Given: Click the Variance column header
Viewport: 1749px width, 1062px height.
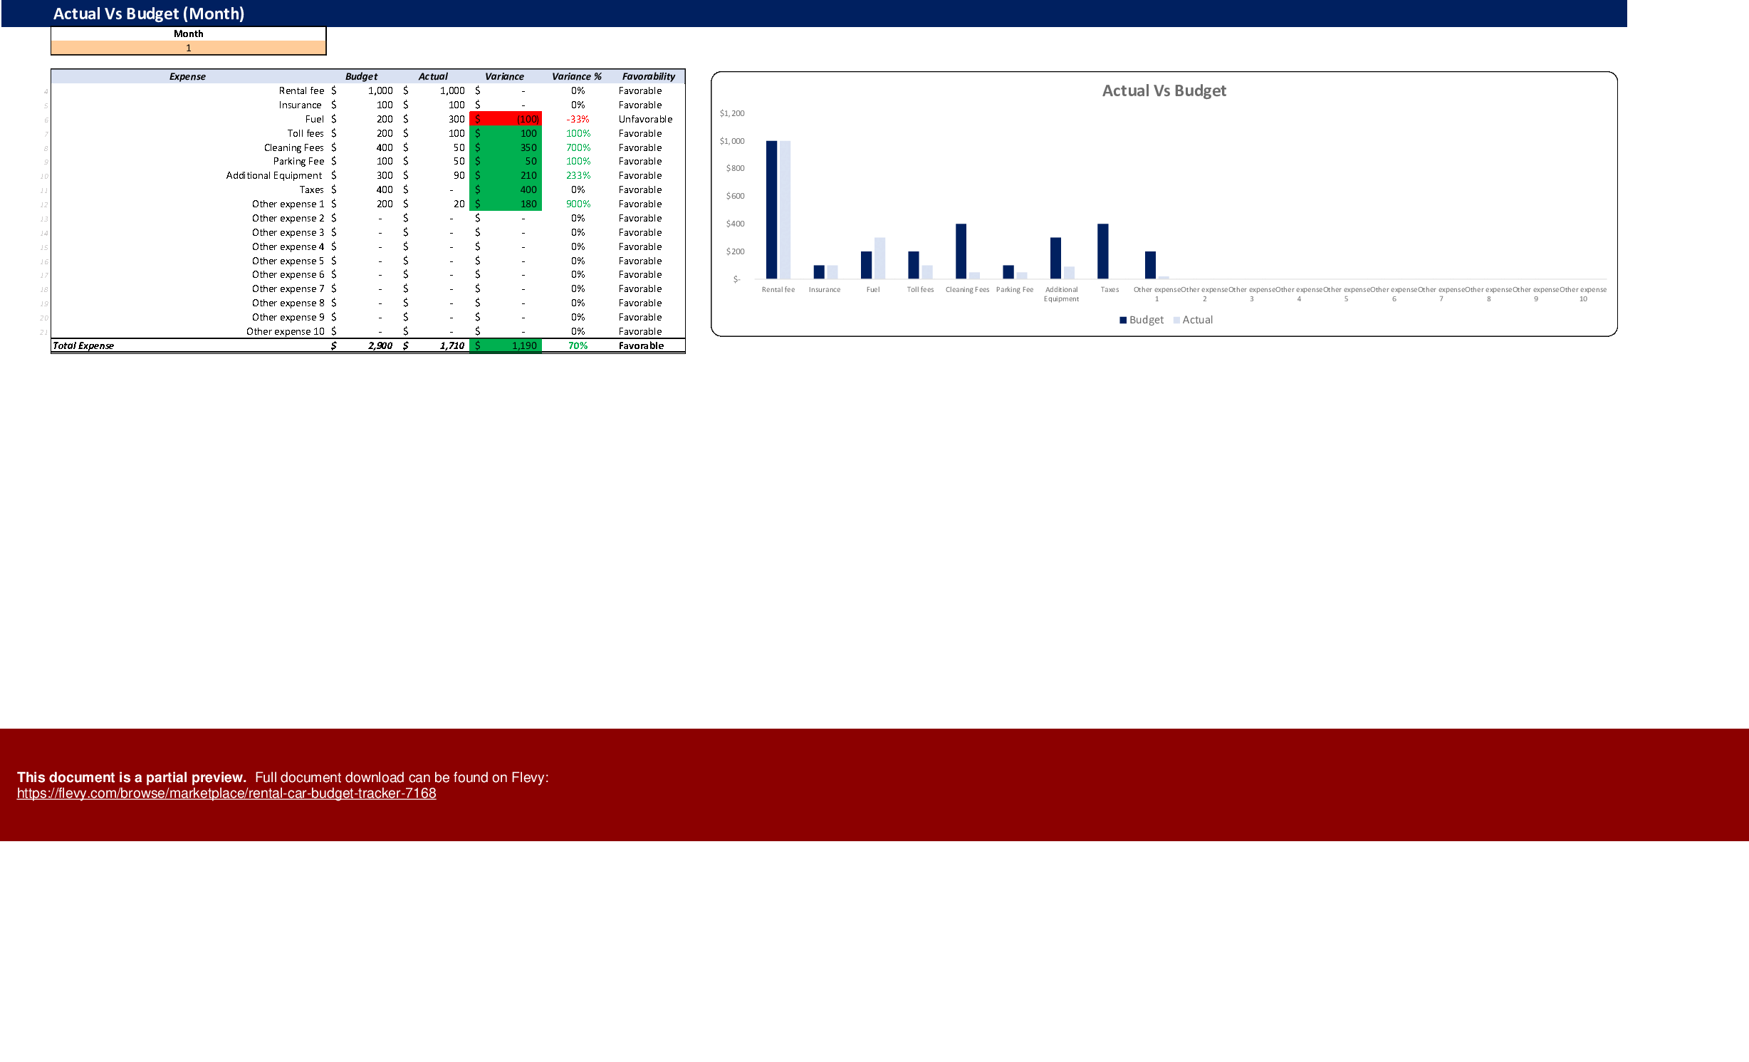Looking at the screenshot, I should pyautogui.click(x=506, y=76).
